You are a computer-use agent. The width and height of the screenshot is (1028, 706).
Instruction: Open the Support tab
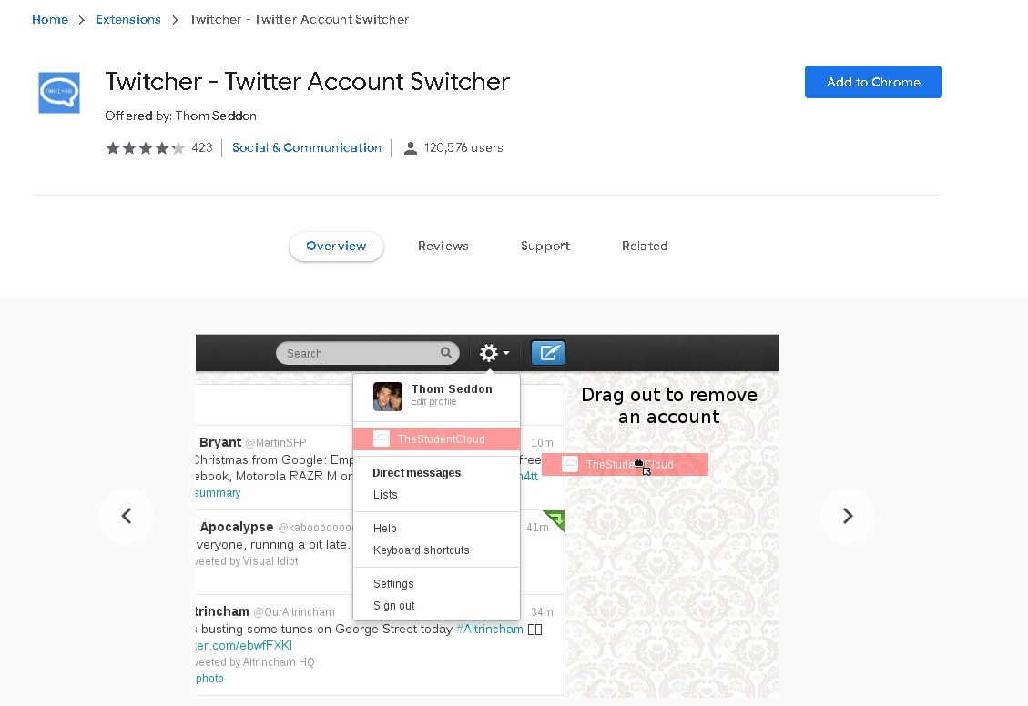545,246
